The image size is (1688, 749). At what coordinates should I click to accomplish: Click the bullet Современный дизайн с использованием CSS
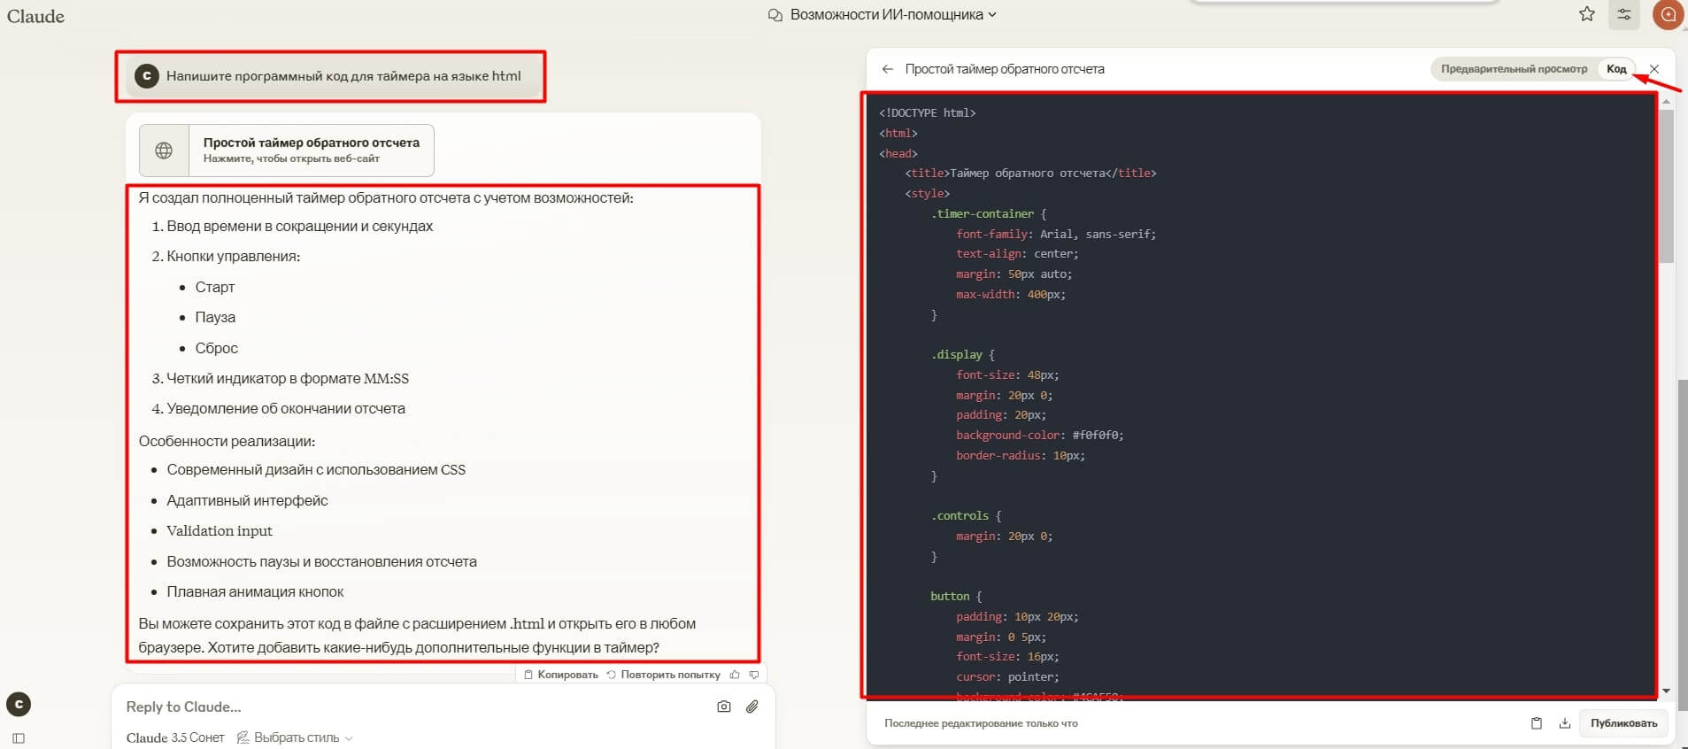tap(316, 470)
